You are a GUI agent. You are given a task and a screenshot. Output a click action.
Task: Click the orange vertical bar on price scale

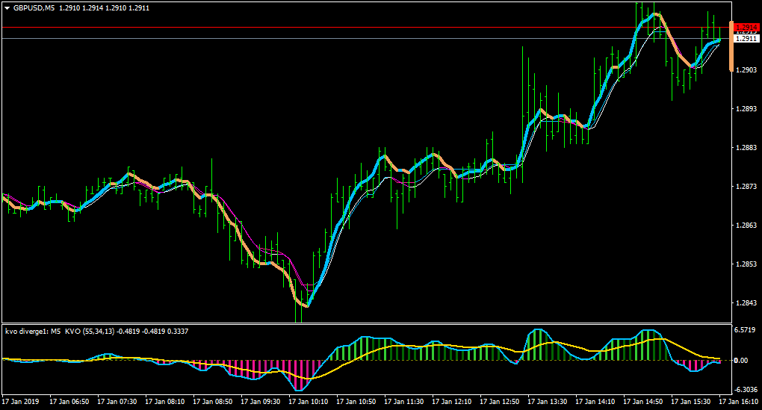[731, 46]
